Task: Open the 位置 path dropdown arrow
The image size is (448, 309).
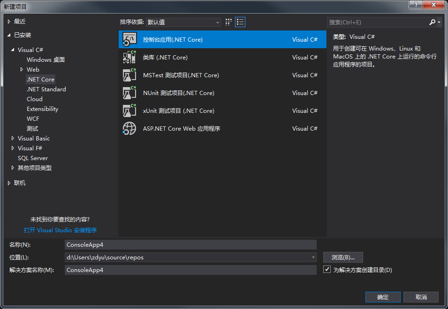Action: 313,257
